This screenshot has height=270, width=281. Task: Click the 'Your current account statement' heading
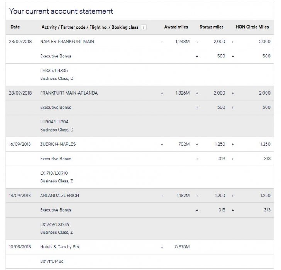61,11
